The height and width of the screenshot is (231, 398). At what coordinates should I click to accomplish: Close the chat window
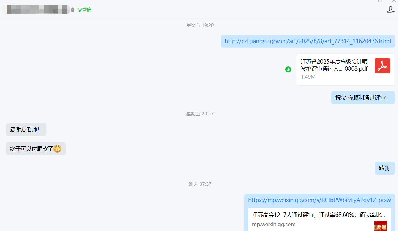(394, 1)
